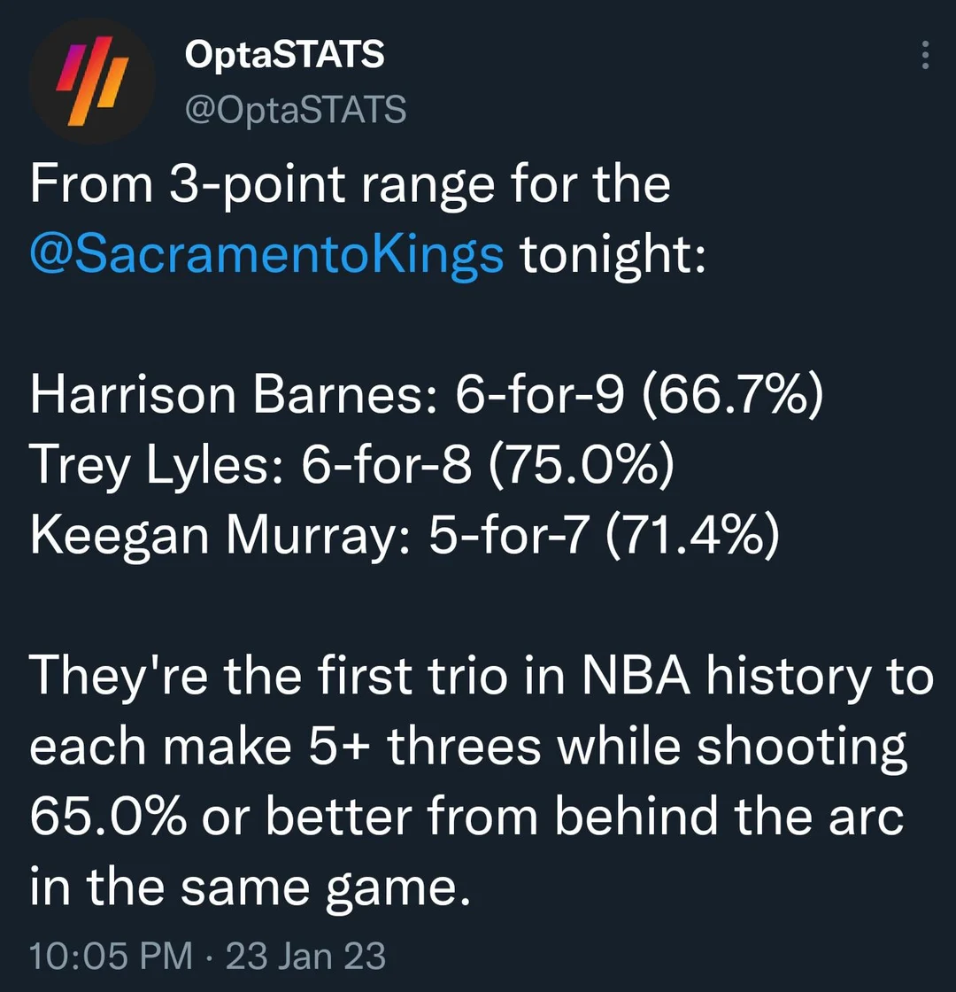This screenshot has height=992, width=956.
Task: Click the word "tonight:" in the tweet
Action: (x=612, y=255)
